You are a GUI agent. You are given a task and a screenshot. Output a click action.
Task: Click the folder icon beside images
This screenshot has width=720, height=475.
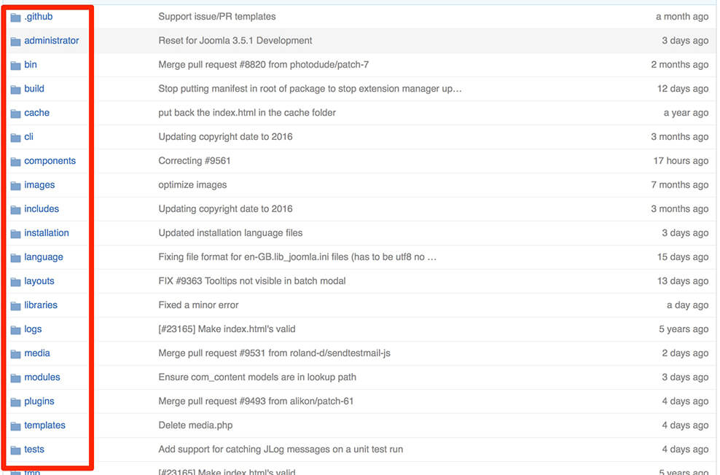tap(15, 185)
